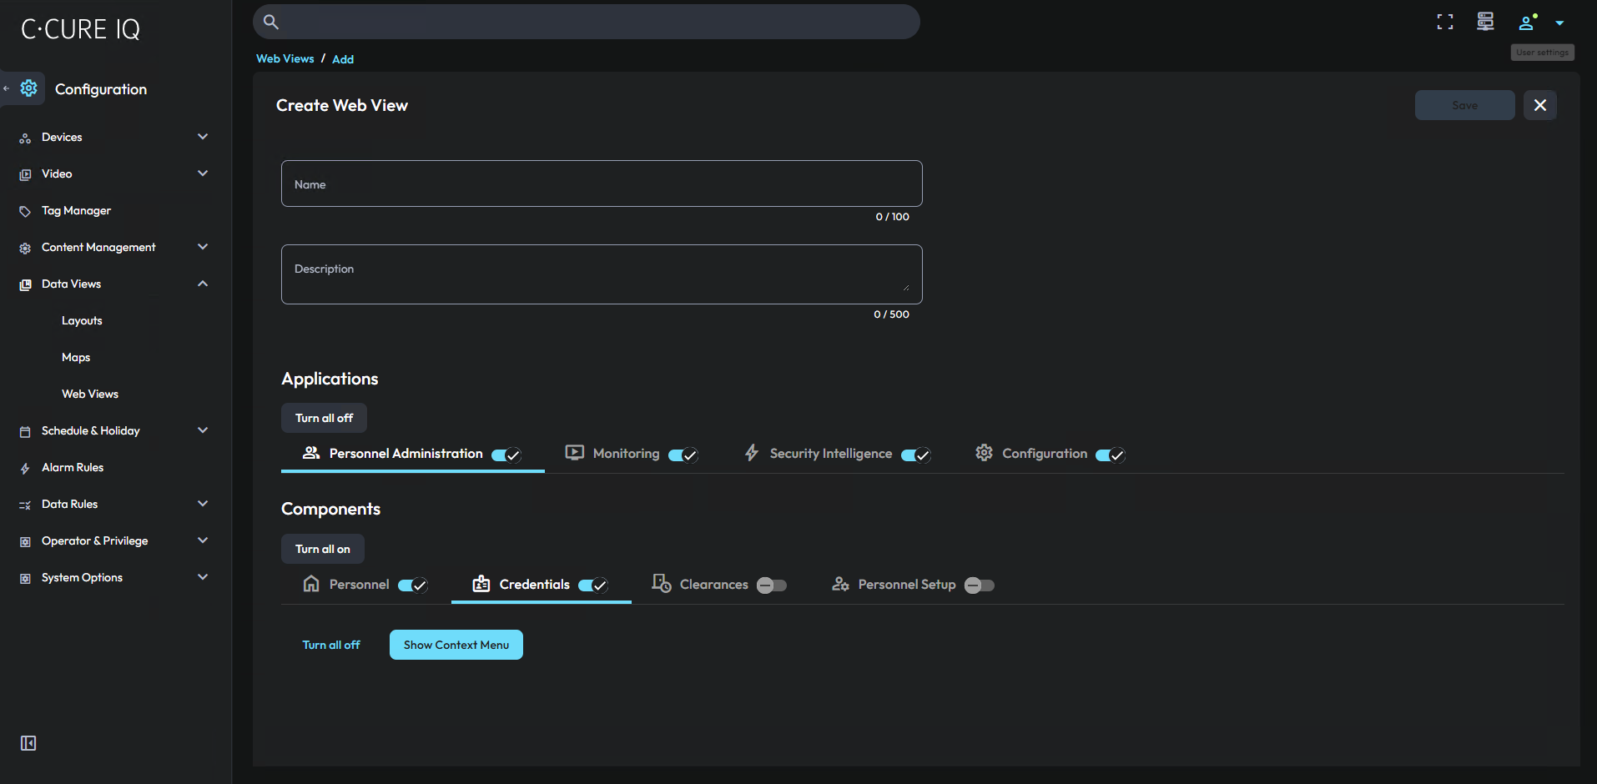Expand the Devices menu chevron
The height and width of the screenshot is (784, 1597).
203,137
